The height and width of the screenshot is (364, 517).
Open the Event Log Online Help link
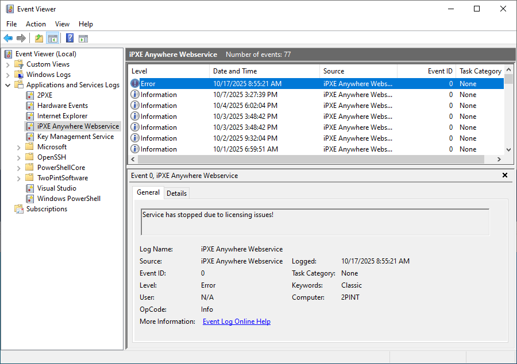tap(236, 322)
